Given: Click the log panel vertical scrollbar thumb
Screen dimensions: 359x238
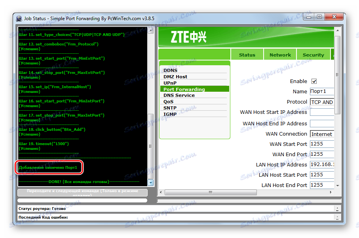Looking at the screenshot, I should 151,146.
